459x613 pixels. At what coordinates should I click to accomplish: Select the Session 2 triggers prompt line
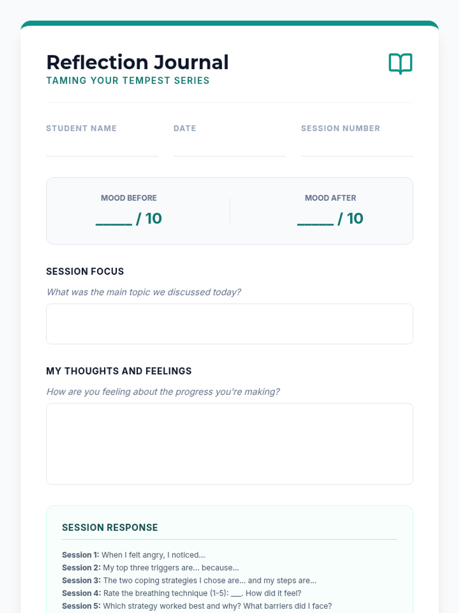(x=150, y=568)
